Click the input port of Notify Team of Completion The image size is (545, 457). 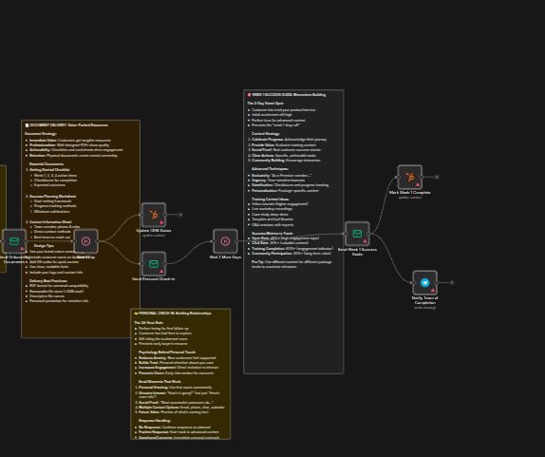[413, 283]
